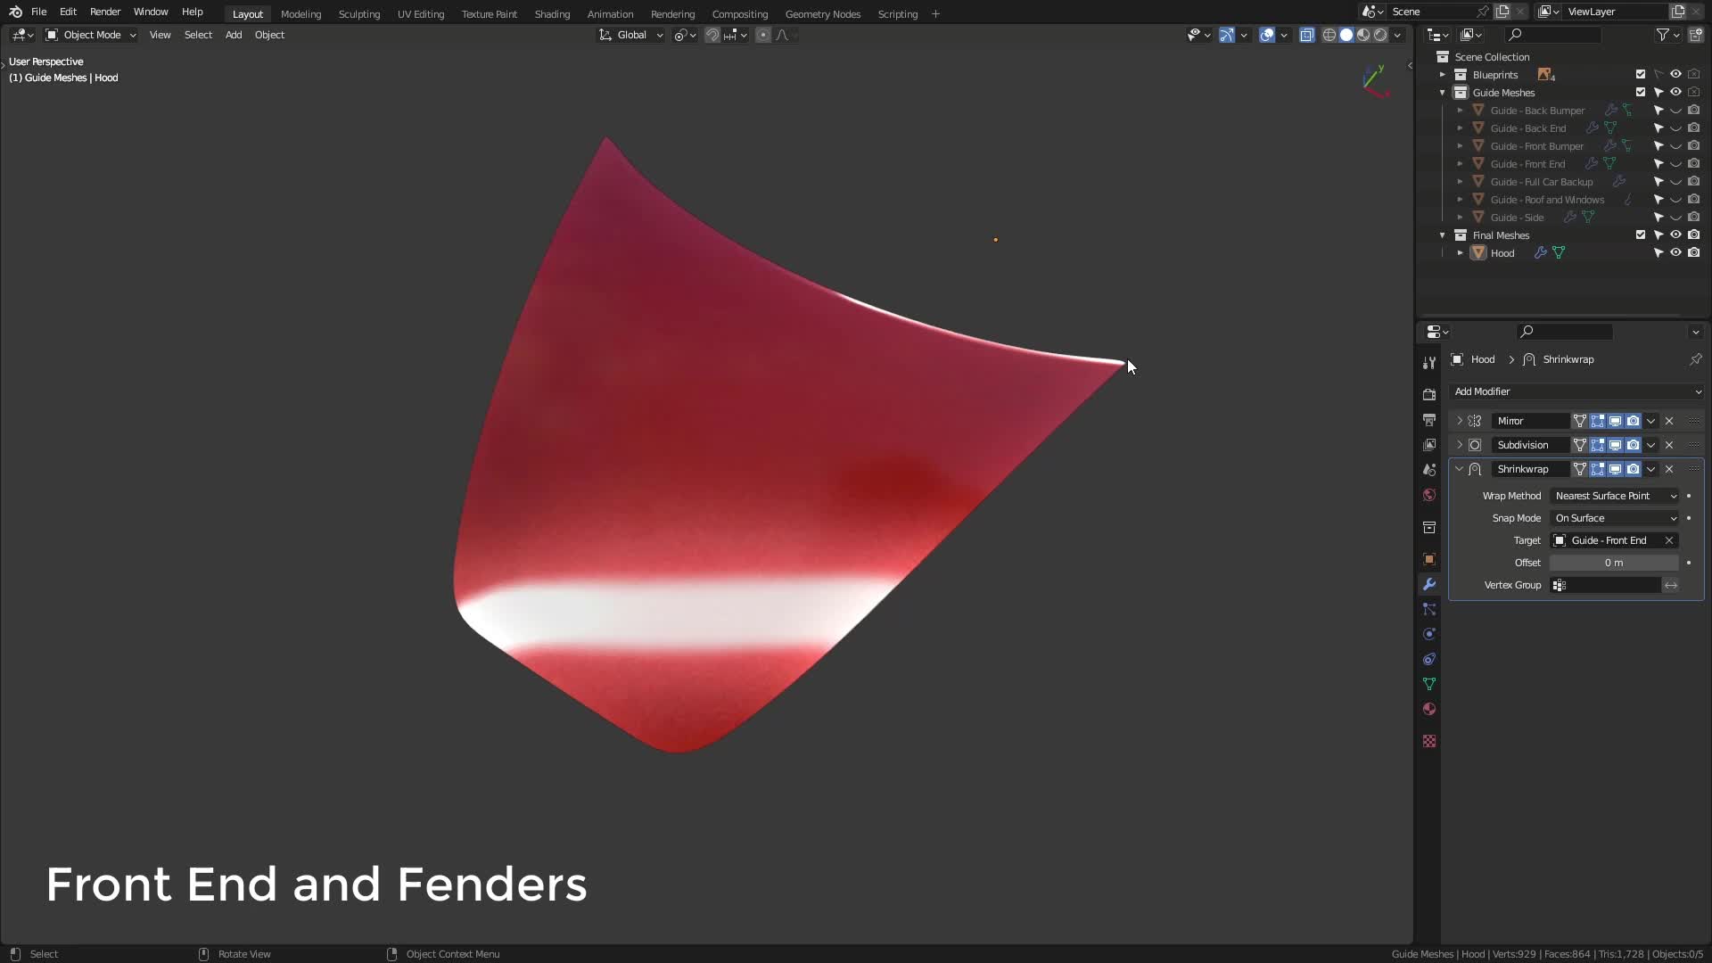Open the viewport shading options dropdown

[x=1398, y=35]
